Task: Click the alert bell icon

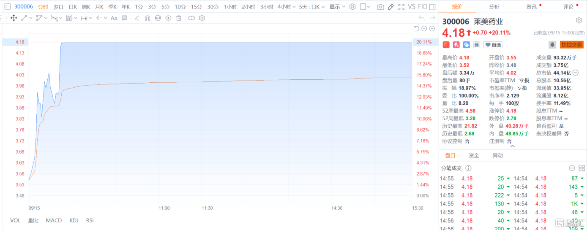Action: click(x=552, y=45)
